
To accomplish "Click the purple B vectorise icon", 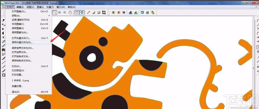I will point(124,12).
